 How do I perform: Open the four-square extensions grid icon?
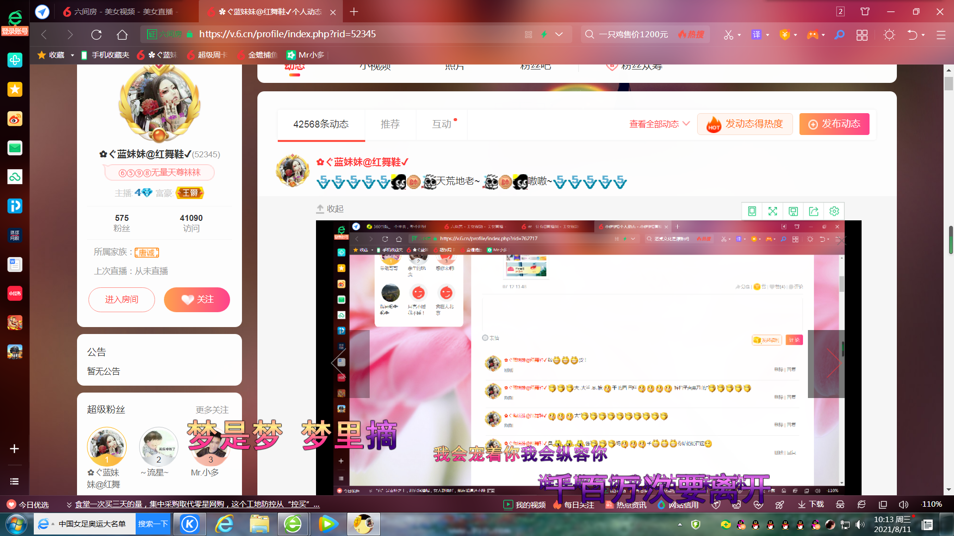pos(862,35)
